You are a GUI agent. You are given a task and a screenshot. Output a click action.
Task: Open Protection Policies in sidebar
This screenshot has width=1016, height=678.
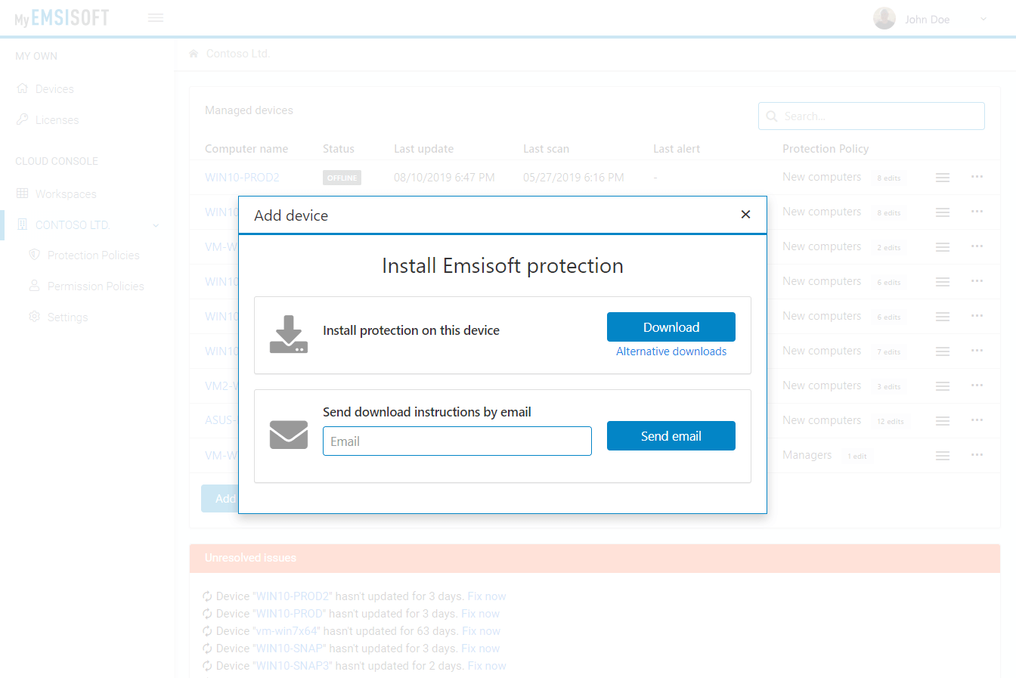point(93,255)
